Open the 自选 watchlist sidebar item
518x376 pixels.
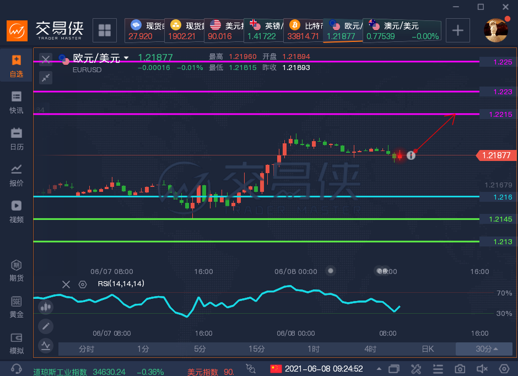click(16, 66)
